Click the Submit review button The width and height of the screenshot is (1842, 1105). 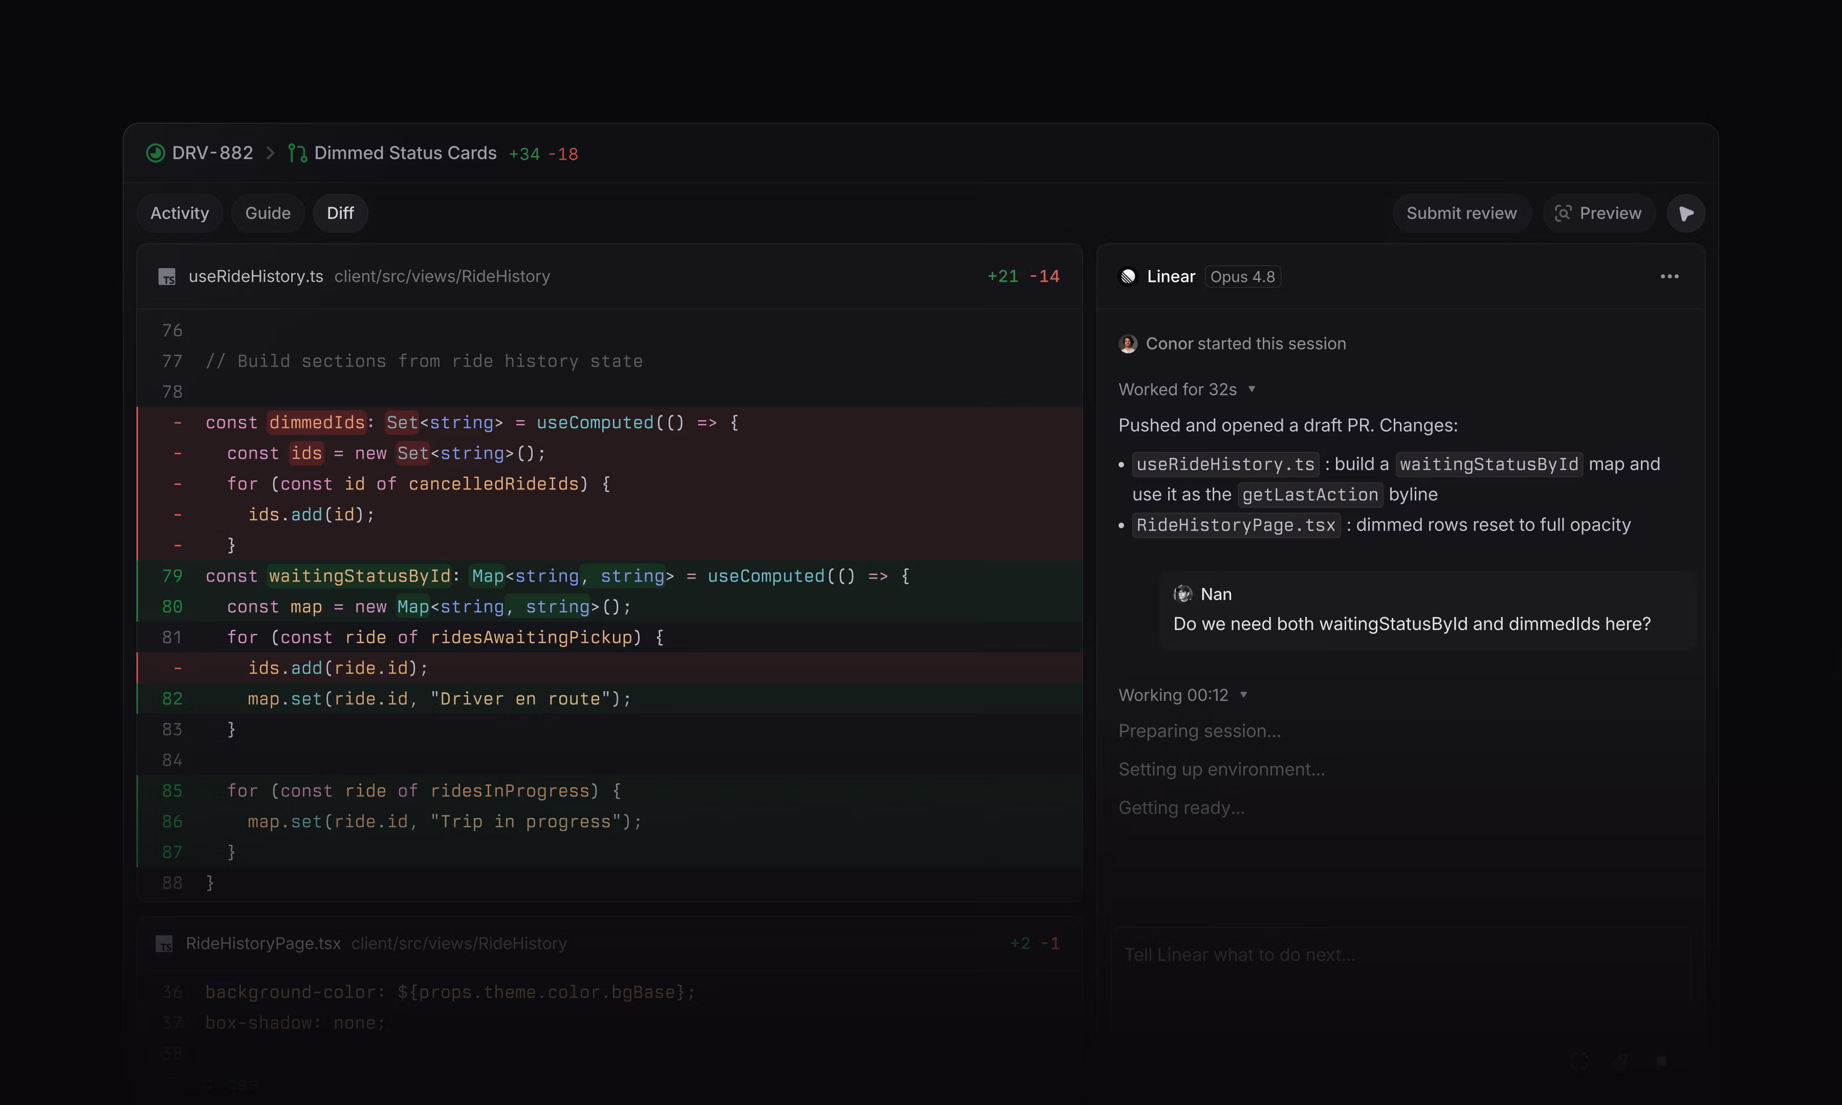point(1461,214)
